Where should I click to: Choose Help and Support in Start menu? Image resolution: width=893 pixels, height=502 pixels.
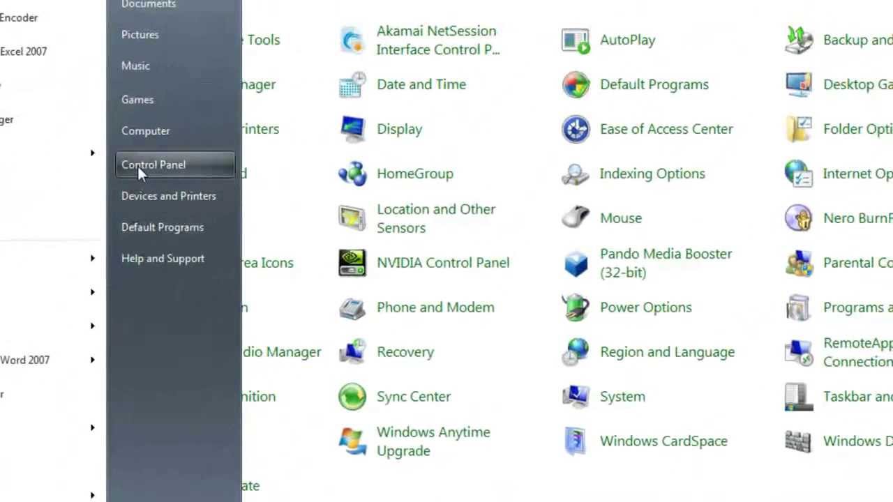pyautogui.click(x=163, y=259)
